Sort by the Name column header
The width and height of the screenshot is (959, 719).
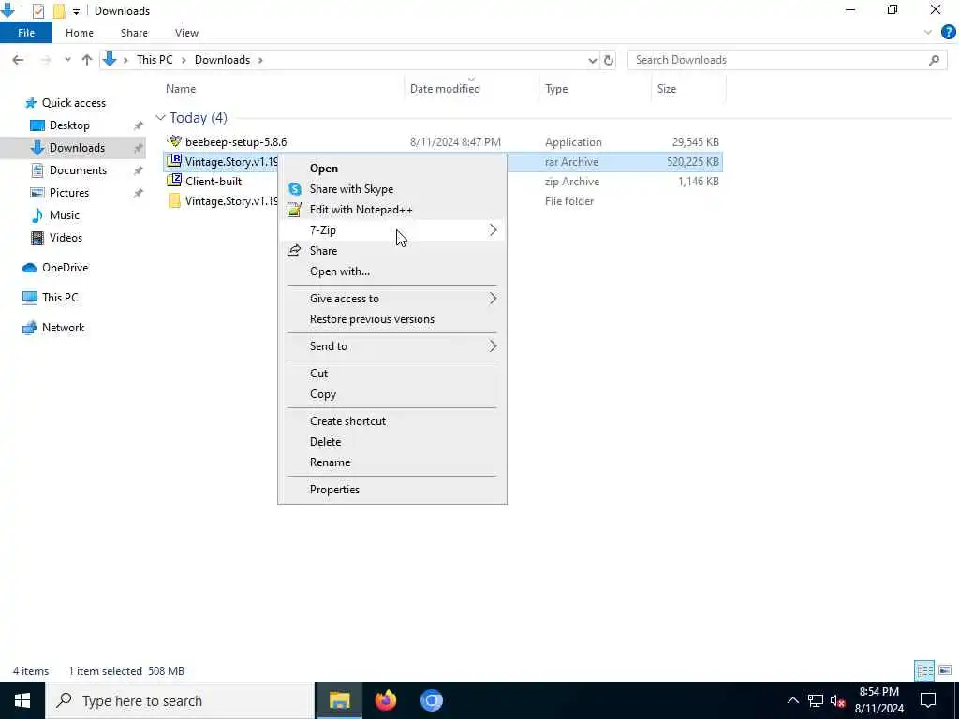pos(181,89)
